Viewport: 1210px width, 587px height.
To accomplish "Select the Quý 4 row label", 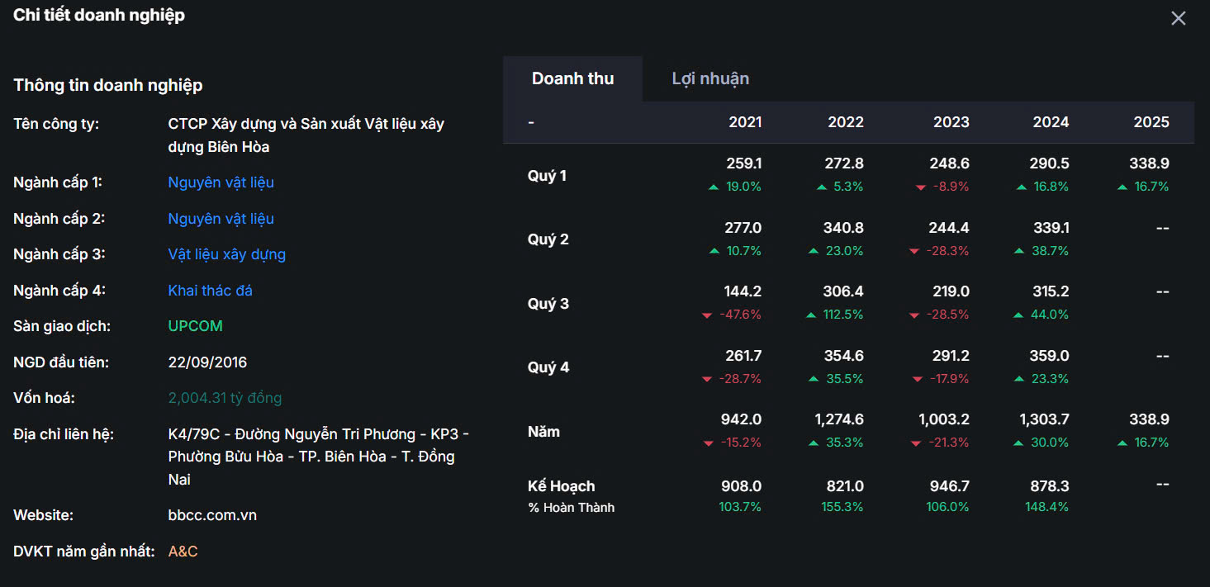I will click(548, 367).
